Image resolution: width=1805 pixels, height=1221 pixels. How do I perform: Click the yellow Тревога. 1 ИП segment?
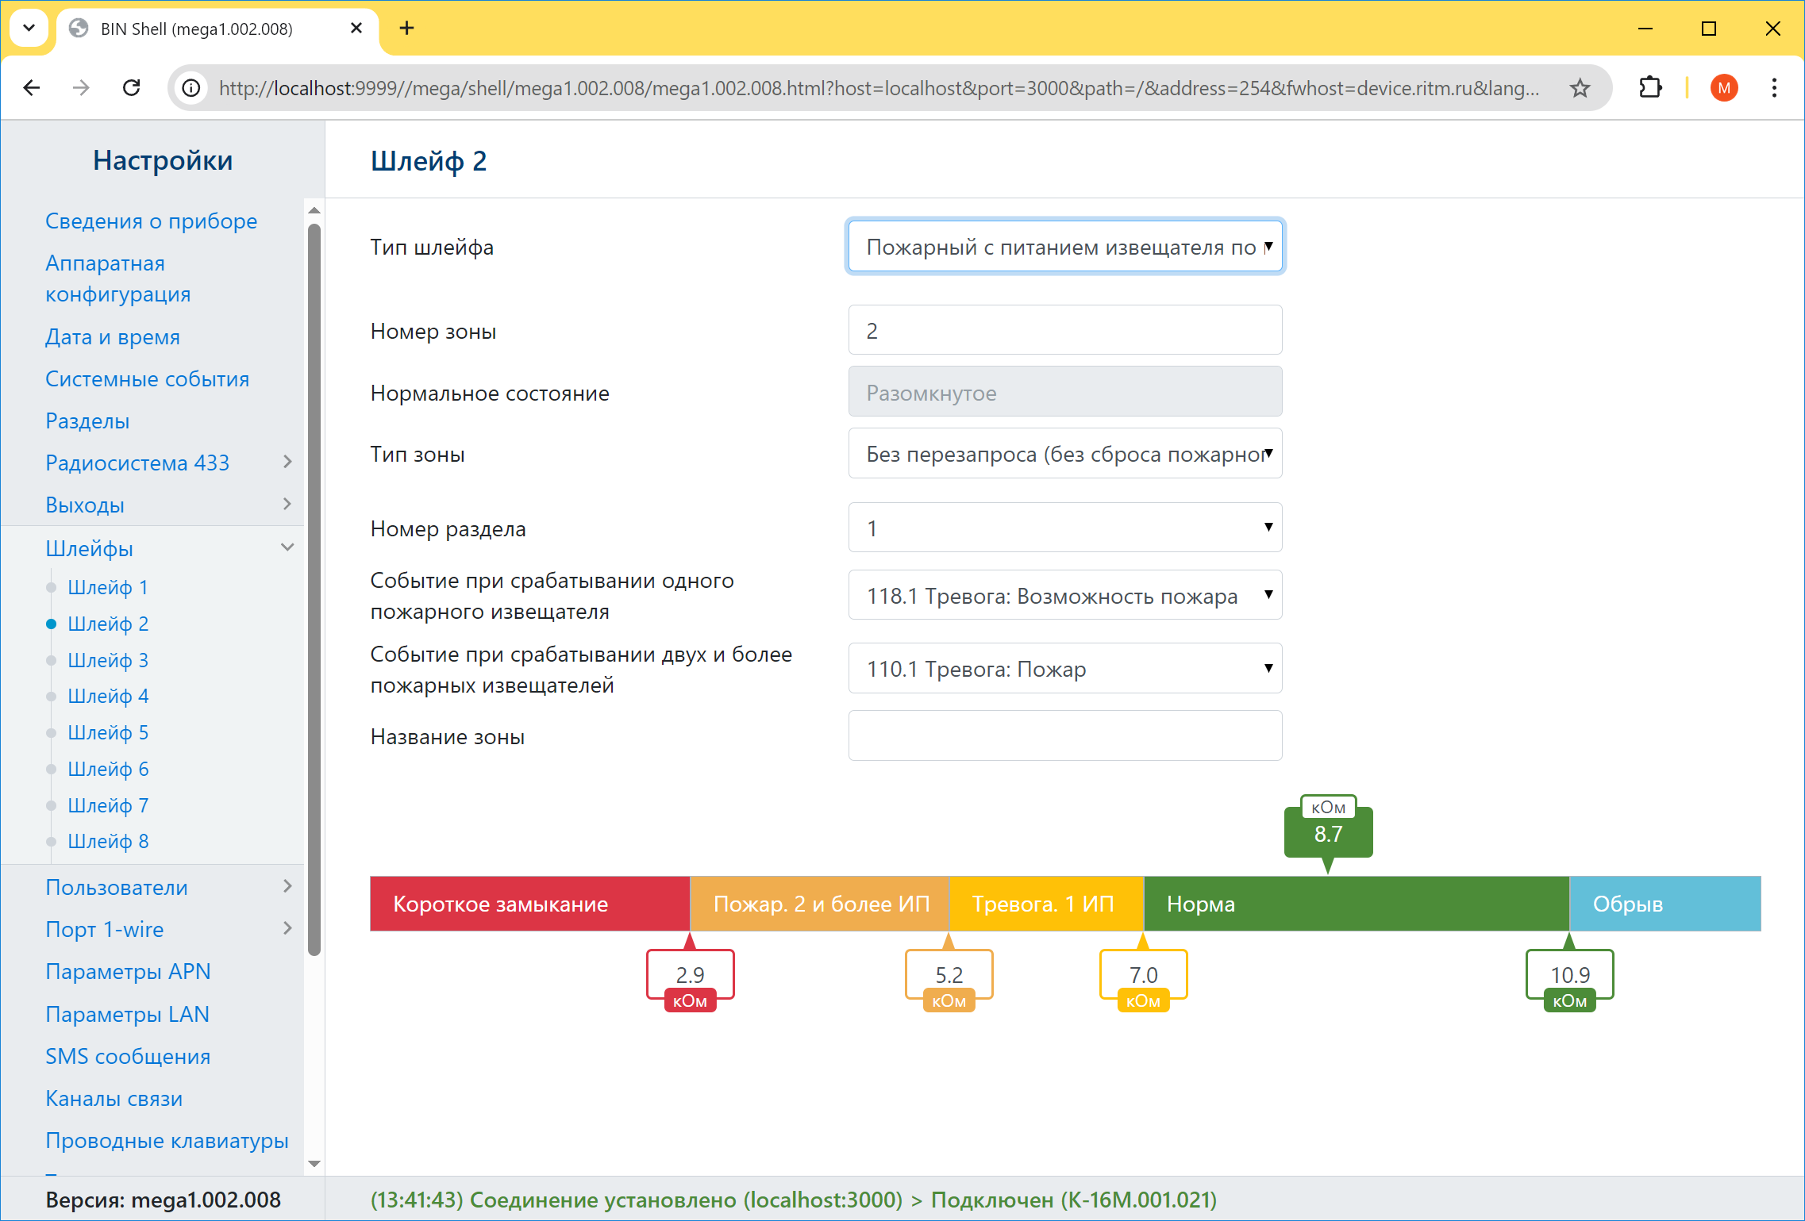tap(1046, 904)
